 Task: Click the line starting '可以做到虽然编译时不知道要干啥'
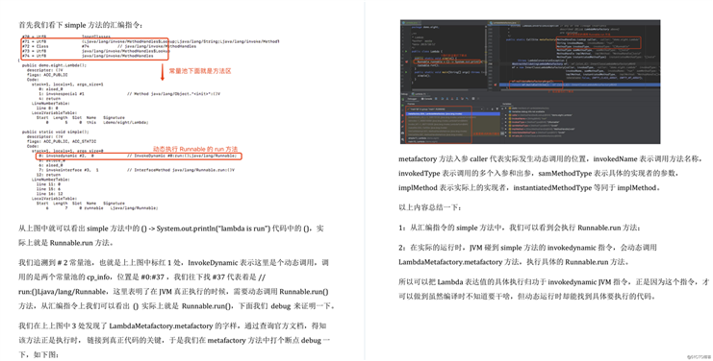pyautogui.click(x=528, y=297)
